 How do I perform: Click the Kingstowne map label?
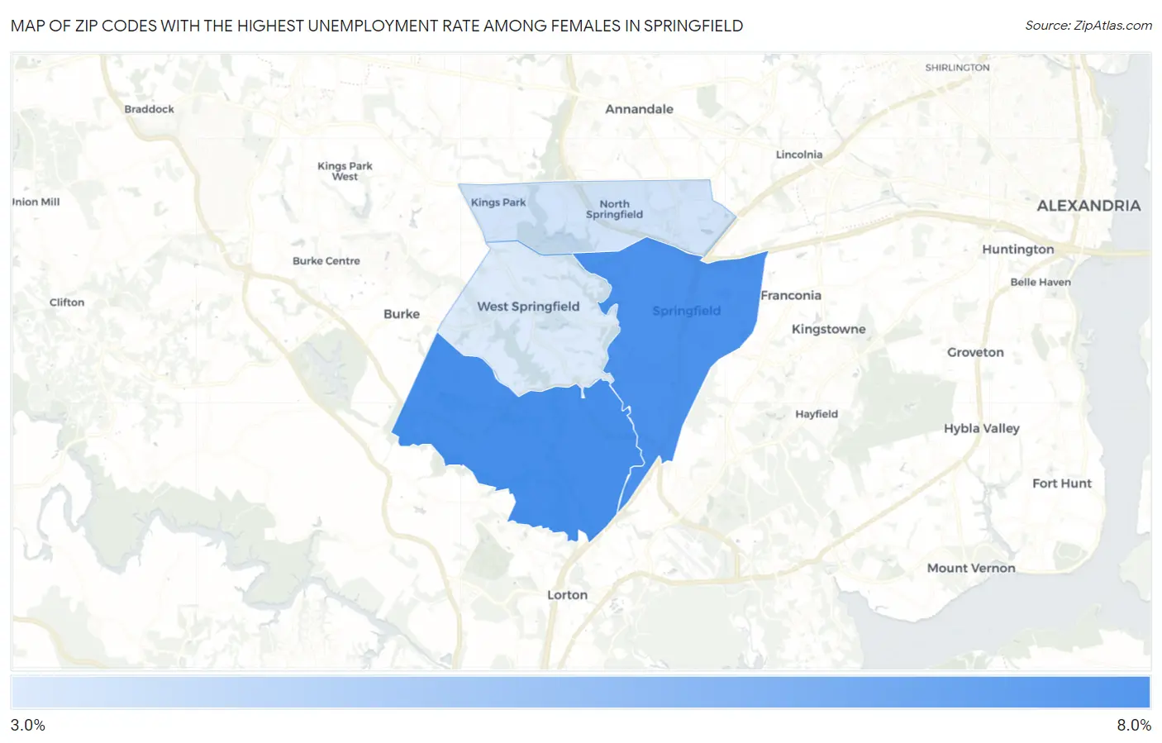pyautogui.click(x=828, y=329)
